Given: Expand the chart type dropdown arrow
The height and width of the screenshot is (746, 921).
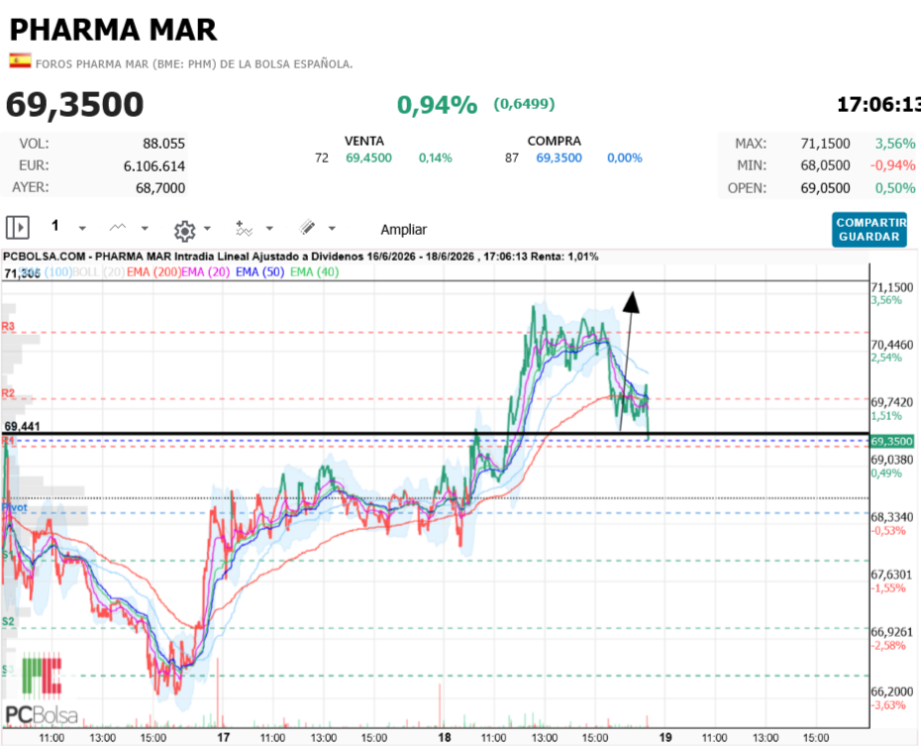Looking at the screenshot, I should (145, 229).
